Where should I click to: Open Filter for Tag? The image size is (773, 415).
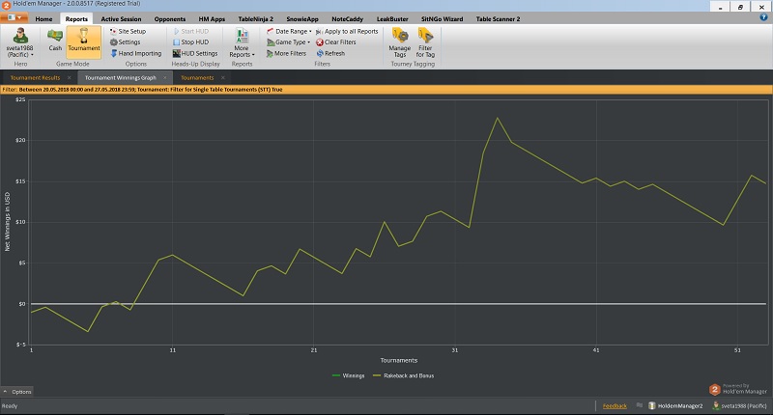(425, 42)
